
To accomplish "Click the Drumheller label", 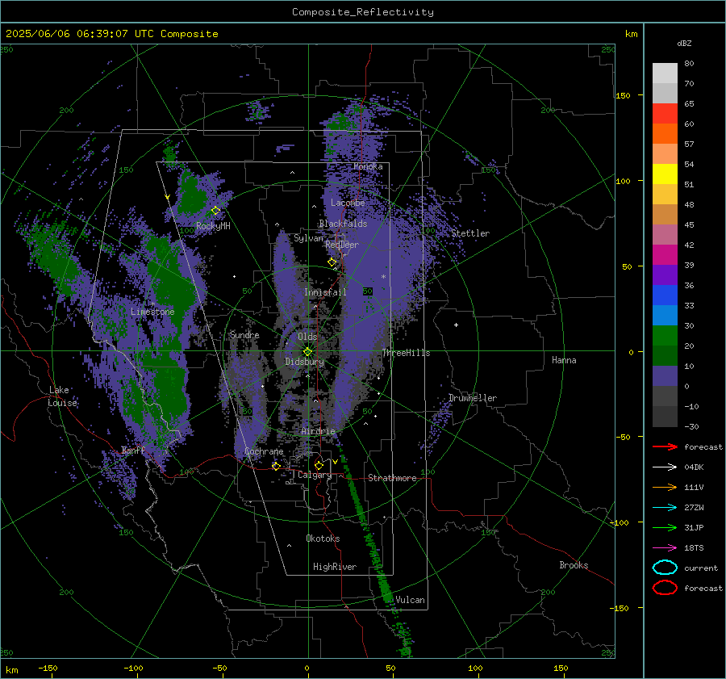I will point(473,398).
